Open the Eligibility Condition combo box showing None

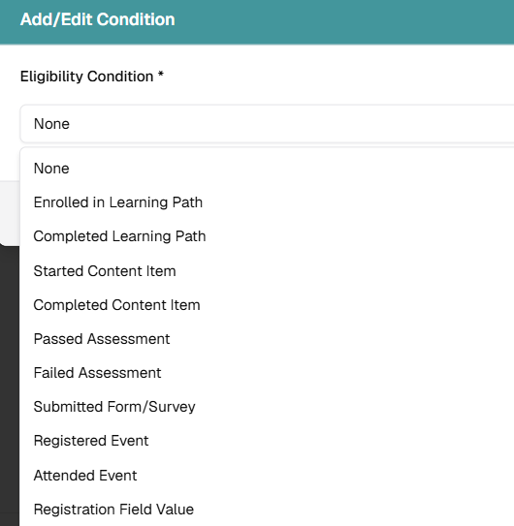267,124
